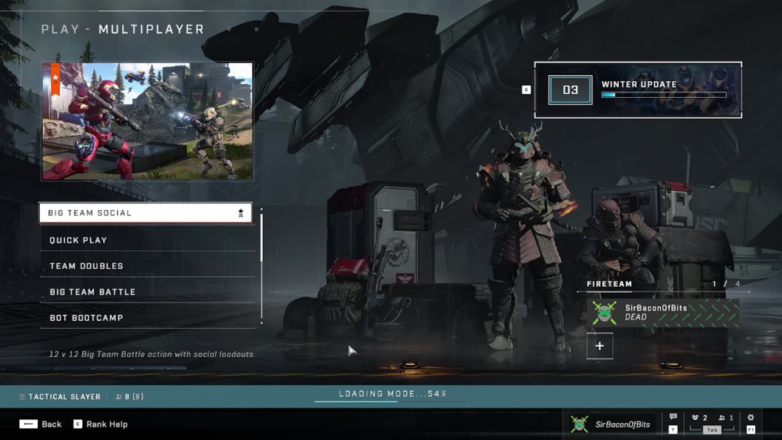Click the ranked star icon on Big Team Social
Screen dimensions: 782x440
point(241,213)
